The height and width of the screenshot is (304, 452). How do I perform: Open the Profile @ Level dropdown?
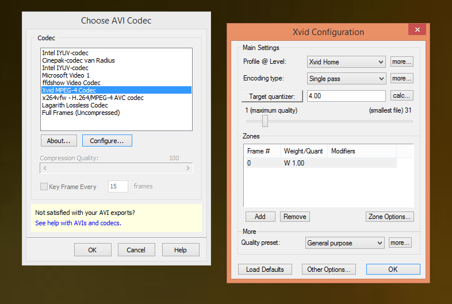click(x=346, y=62)
